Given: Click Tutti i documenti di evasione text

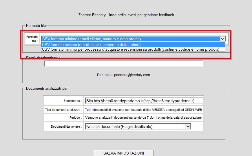Looking at the screenshot, I should (x=143, y=110).
